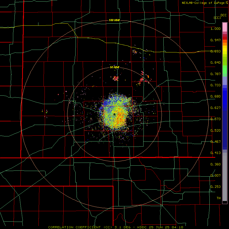This screenshot has height=229, width=229.
Task: Click the DCC label above the color scale
Action: click(224, 15)
